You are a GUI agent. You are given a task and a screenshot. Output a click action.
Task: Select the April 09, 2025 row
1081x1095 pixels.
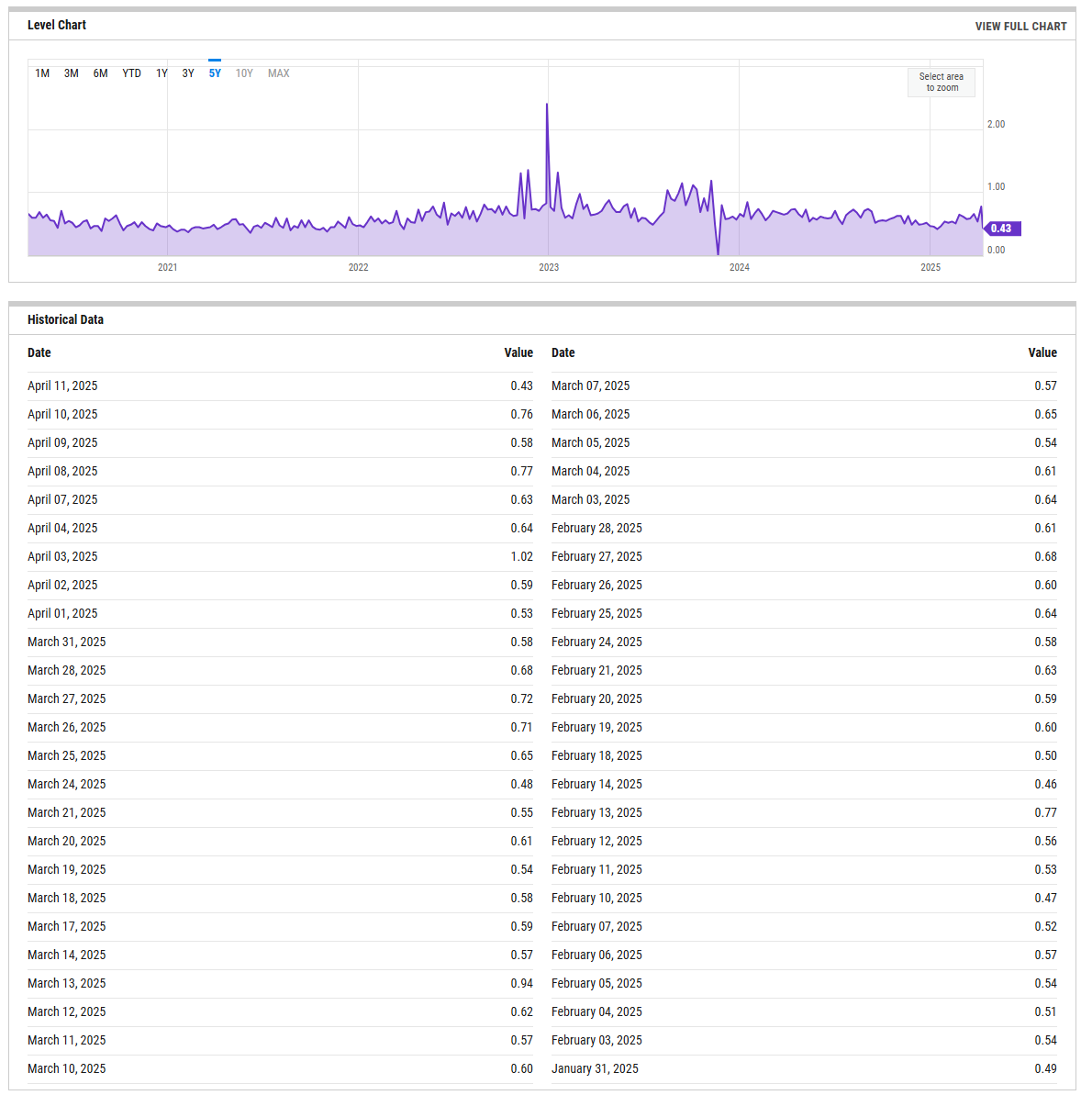[280, 442]
